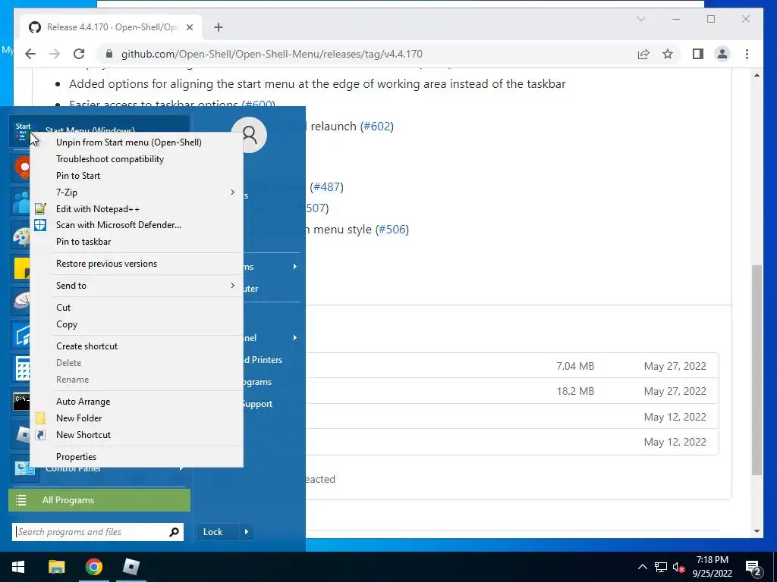The height and width of the screenshot is (582, 777).
Task: Select Cut in context menu
Action: pos(64,308)
